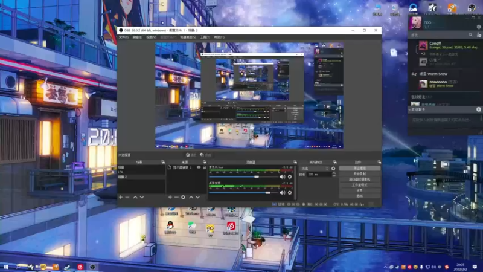Open settings gear in Steam friends window
This screenshot has height=272, width=483.
(x=479, y=27)
